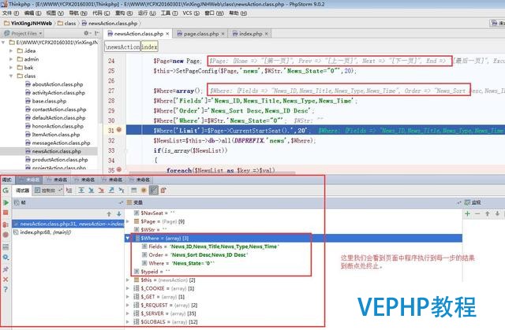Switch to the 调试器 debugger tab
The image size is (505, 330).
(x=23, y=191)
